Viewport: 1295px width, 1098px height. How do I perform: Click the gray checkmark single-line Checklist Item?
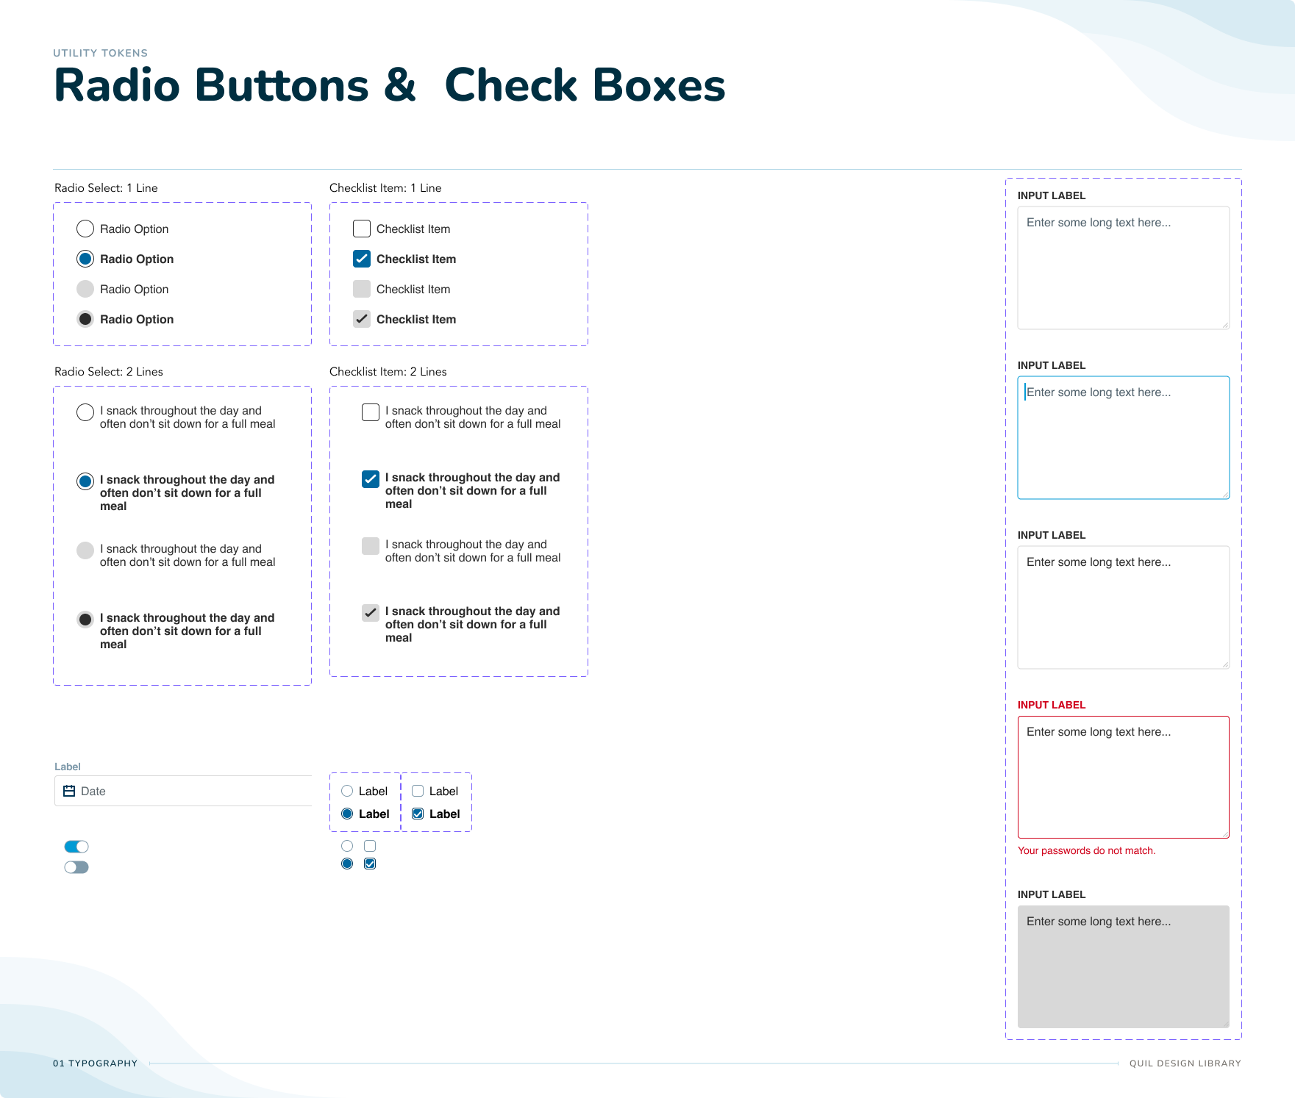[362, 319]
